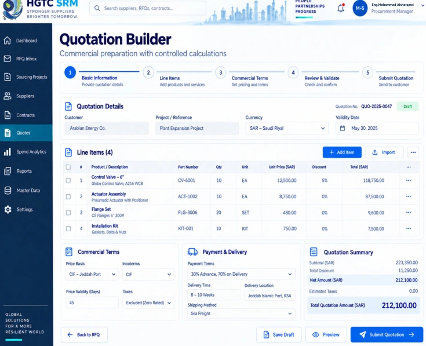Check the Actuator Assembly row checkbox
426x346 pixels.
pyautogui.click(x=68, y=196)
